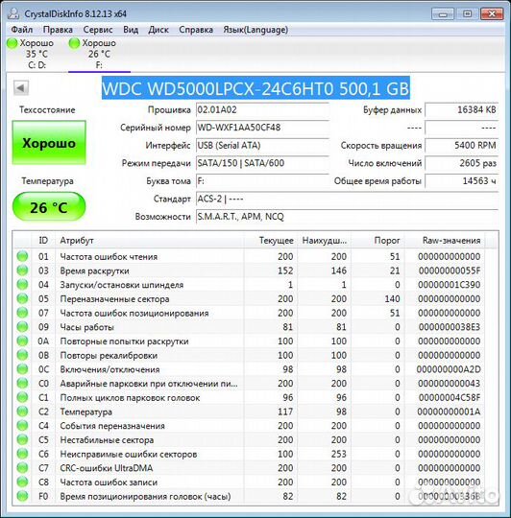Click raw value 0000000055F

(450, 271)
